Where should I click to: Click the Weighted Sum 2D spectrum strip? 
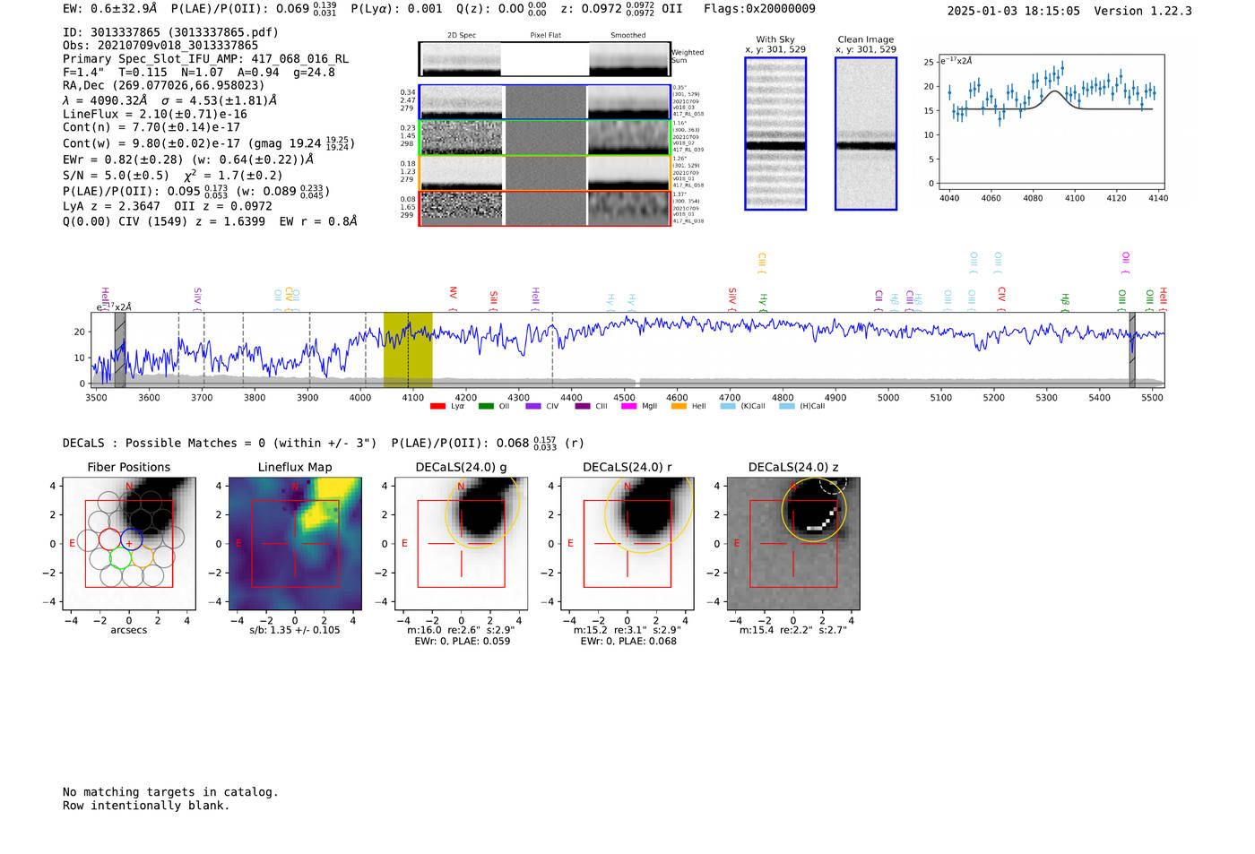(x=545, y=59)
